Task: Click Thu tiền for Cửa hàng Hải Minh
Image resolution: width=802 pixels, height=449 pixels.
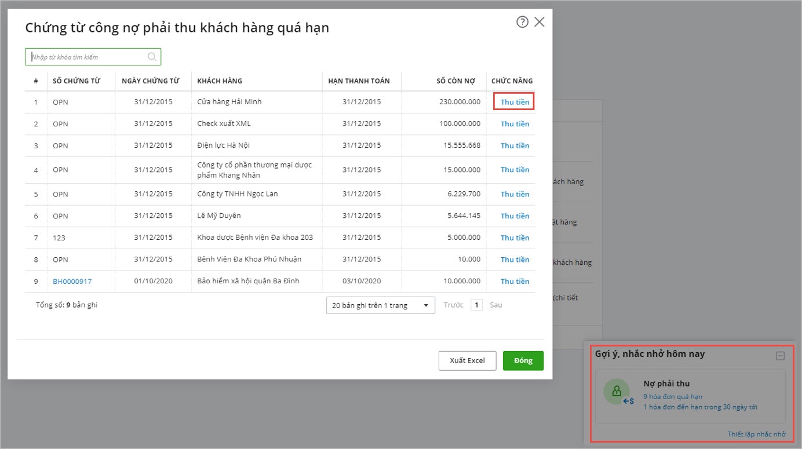Action: (515, 102)
